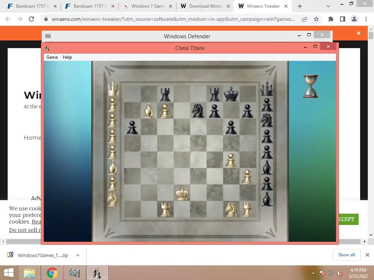374x280 pixels.
Task: Select the white pawn on g4
Action: 231,160
